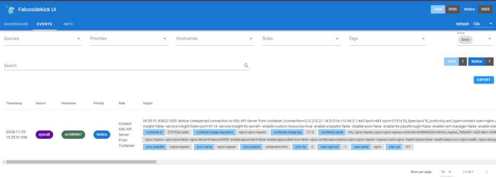Expand the Sources filter dropdown
496x179 pixels.
[43, 39]
